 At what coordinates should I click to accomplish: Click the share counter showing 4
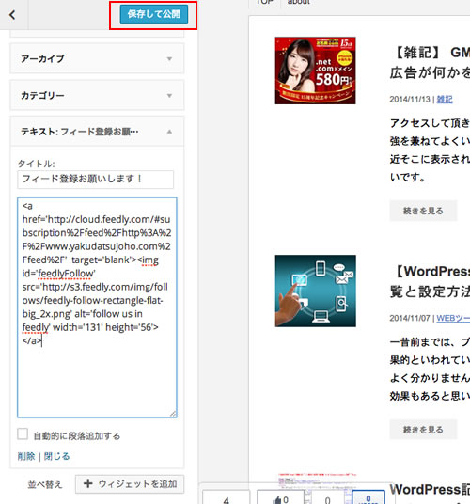(227, 497)
